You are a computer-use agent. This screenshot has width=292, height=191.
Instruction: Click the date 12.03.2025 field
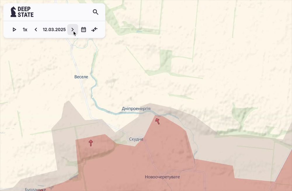[54, 29]
